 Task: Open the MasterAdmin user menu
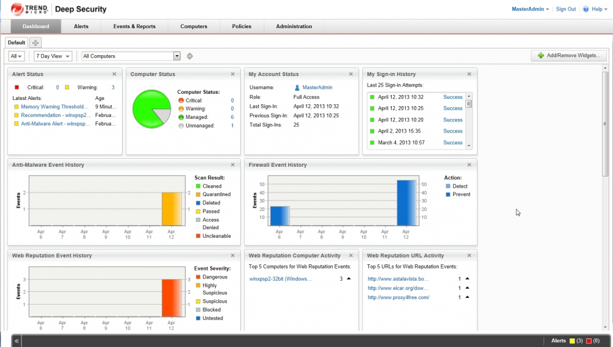pyautogui.click(x=530, y=9)
